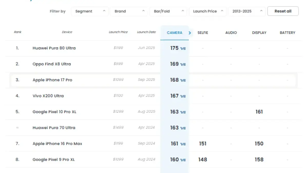Switch to the SELFIE ranking tab

(x=203, y=33)
